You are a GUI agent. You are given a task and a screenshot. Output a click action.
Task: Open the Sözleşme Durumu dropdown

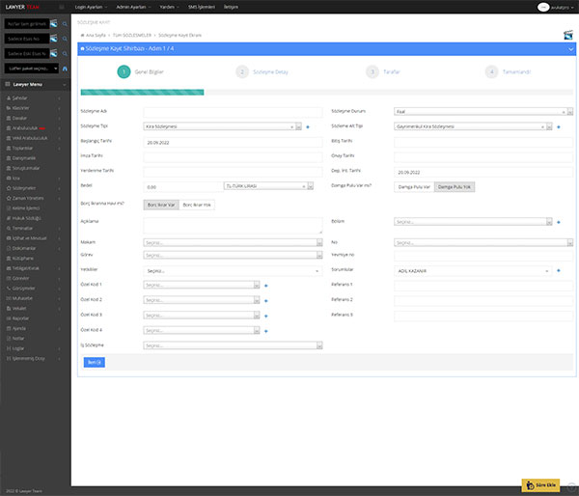(x=483, y=112)
